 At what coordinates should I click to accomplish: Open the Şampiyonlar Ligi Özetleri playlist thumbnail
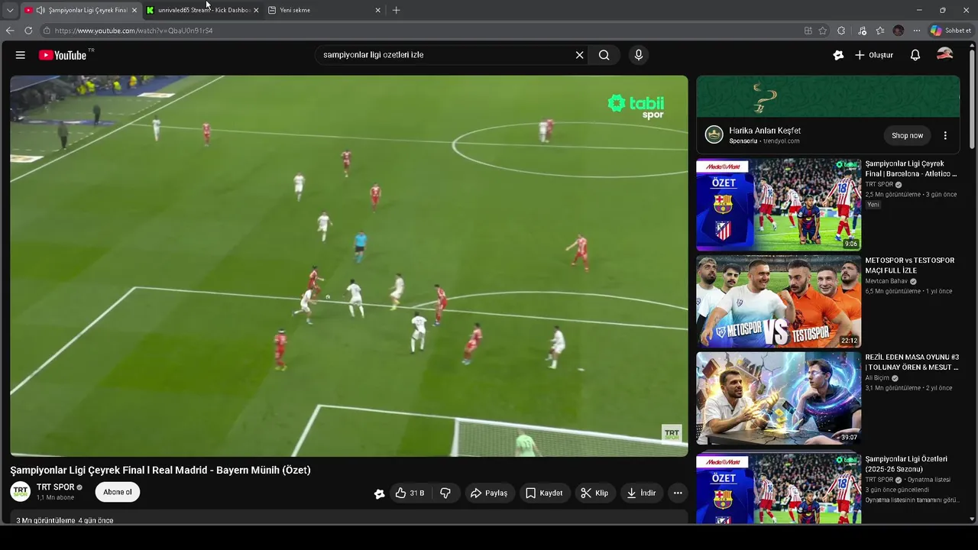[x=779, y=489]
